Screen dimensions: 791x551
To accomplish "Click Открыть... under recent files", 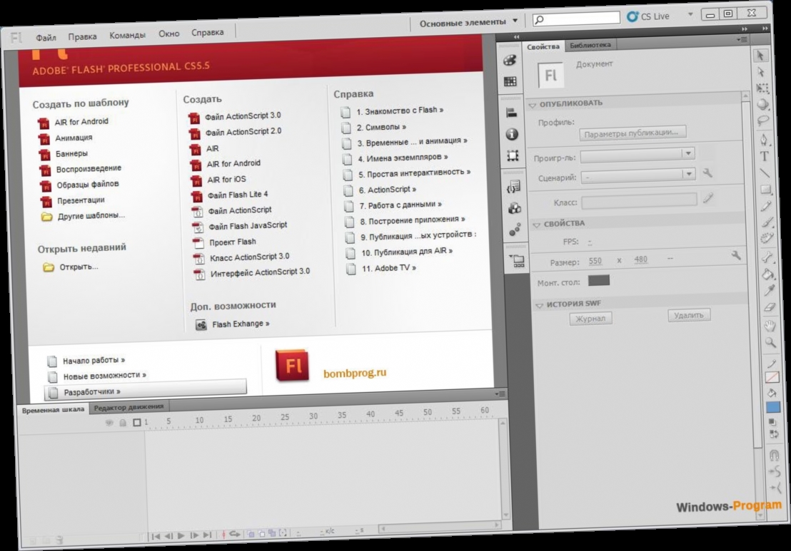I will (x=79, y=267).
